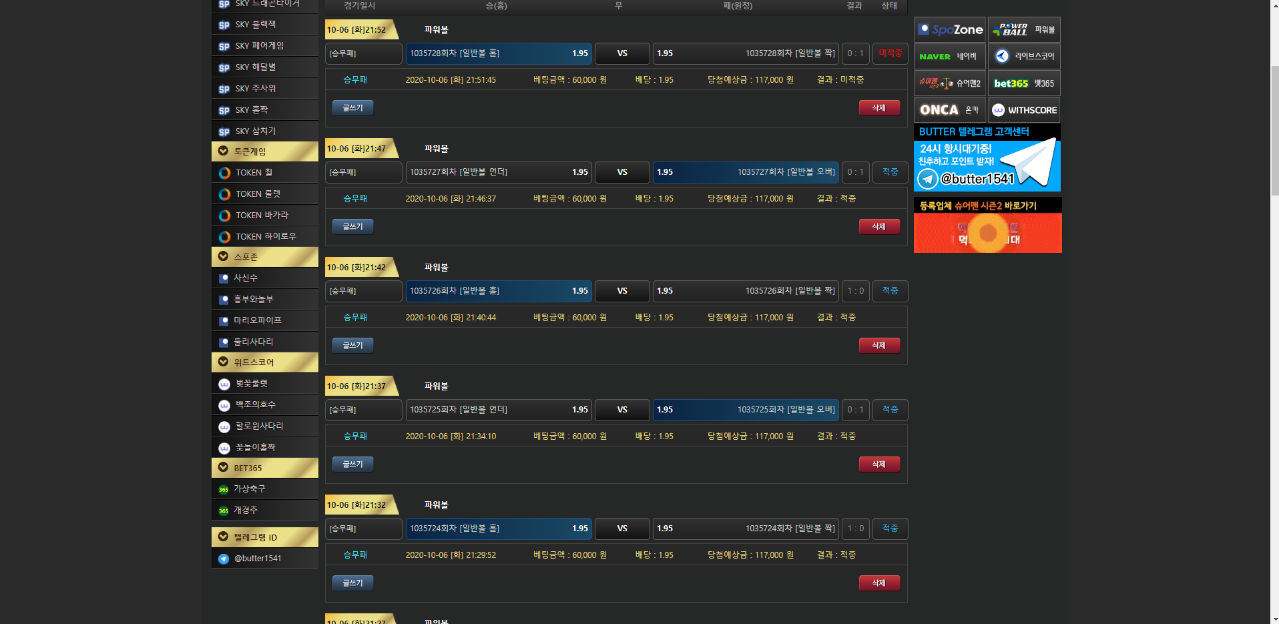Screen dimensions: 1279x624
Task: Click the BUTTER 텔레그램 고객센터 banner
Action: point(987,158)
